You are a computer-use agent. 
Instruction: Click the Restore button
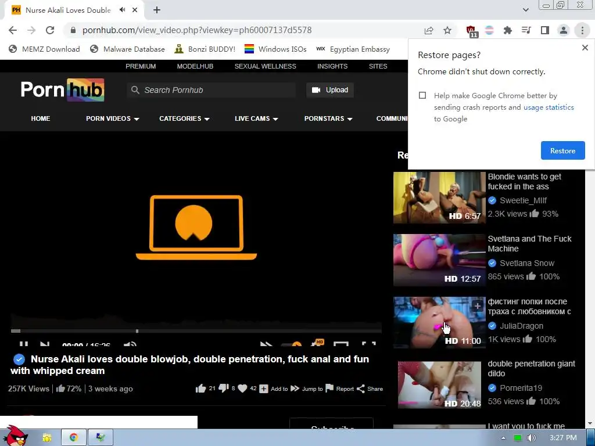pyautogui.click(x=562, y=150)
